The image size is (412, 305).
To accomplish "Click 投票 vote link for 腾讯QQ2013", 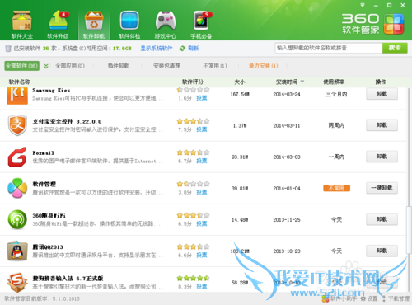I will [x=202, y=255].
